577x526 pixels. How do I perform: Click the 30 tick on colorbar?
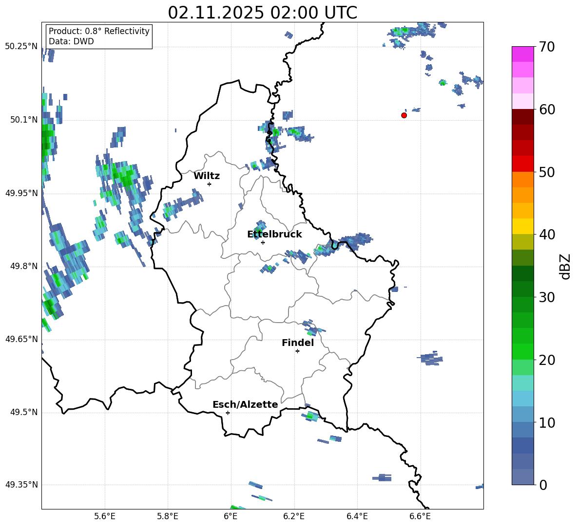point(547,297)
